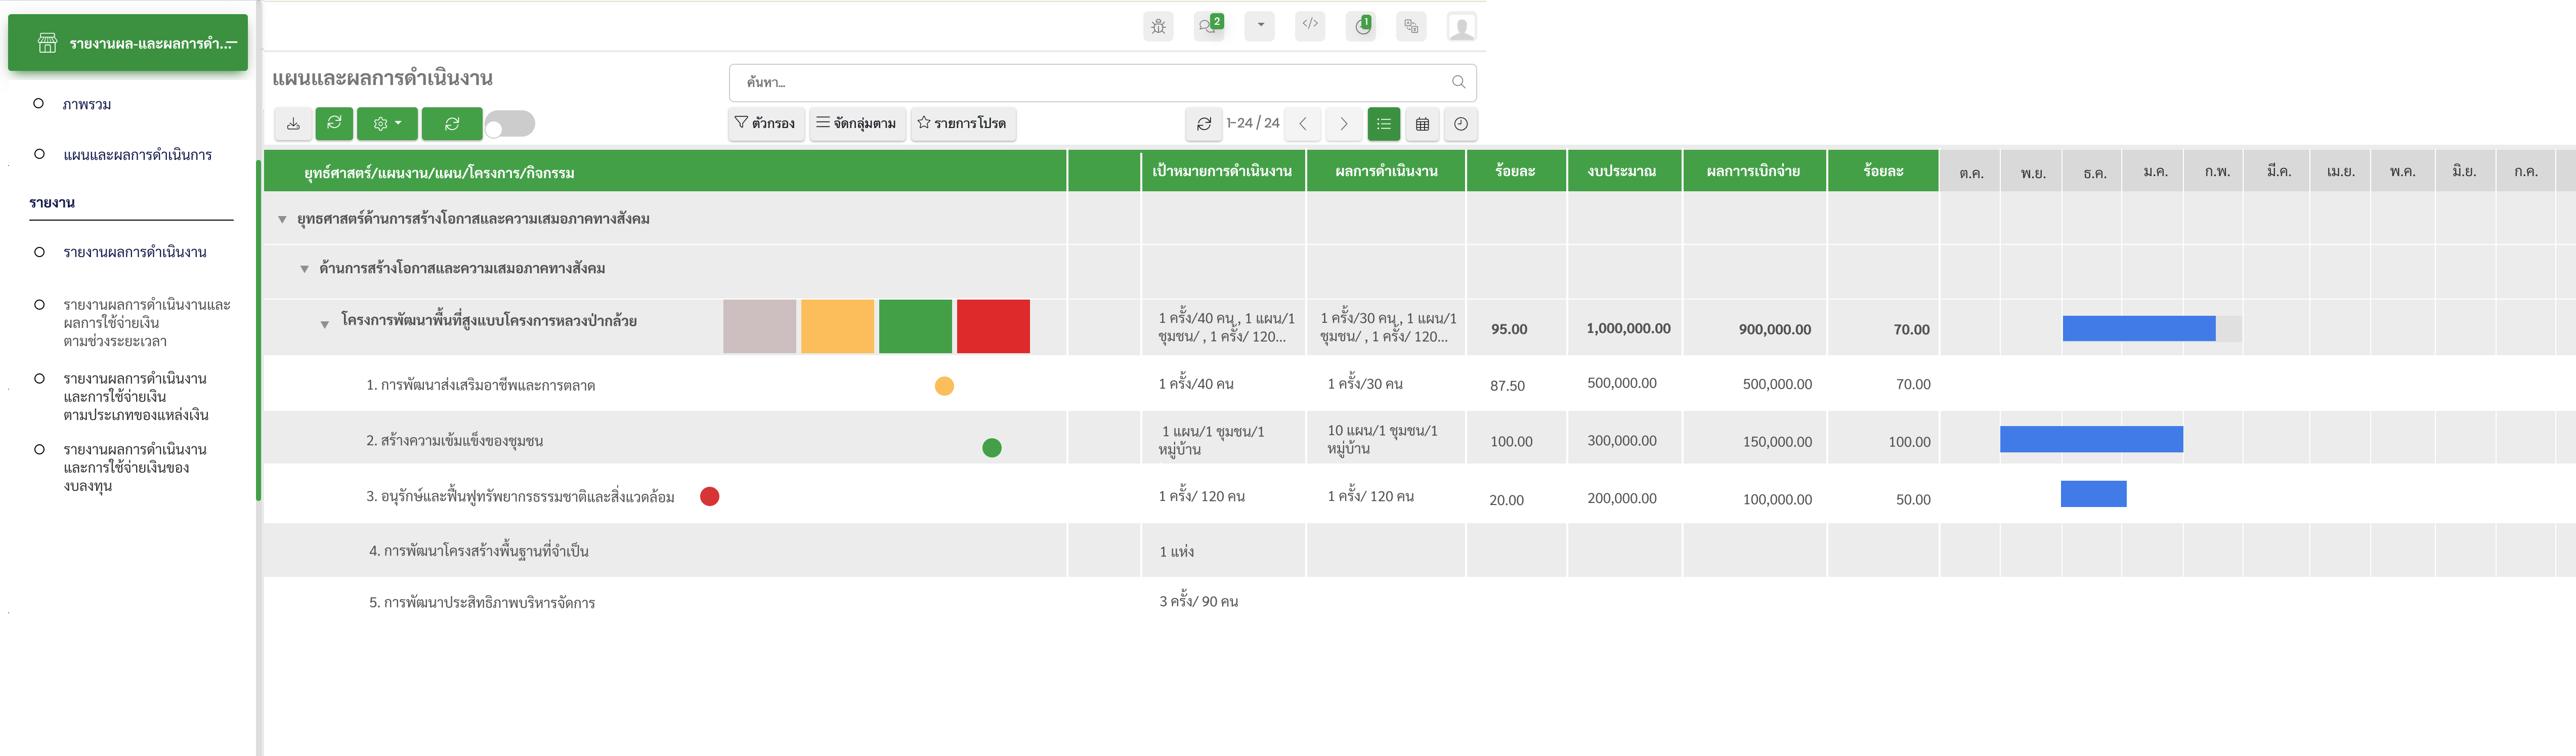Click the รายการโปรด favorites button

click(962, 123)
